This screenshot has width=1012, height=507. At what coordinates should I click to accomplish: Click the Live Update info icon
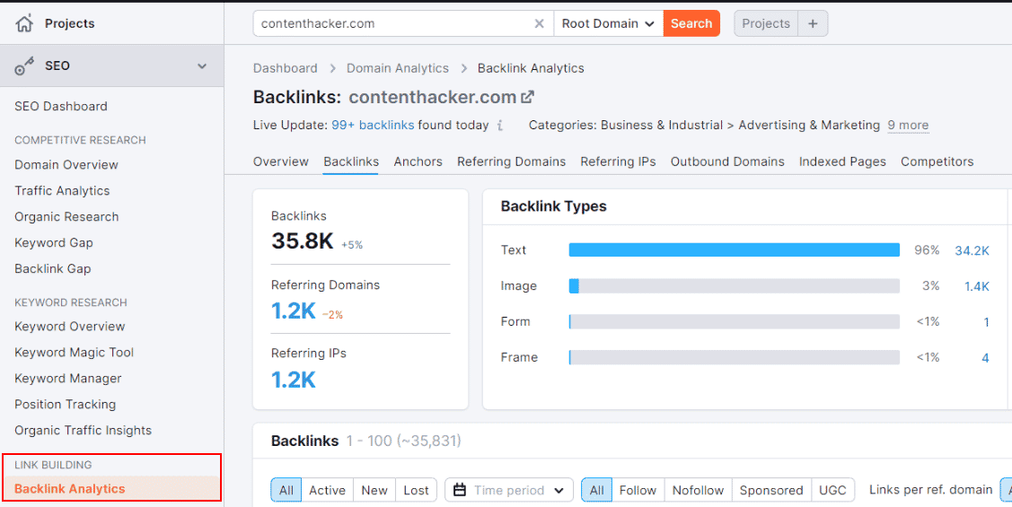pos(500,126)
